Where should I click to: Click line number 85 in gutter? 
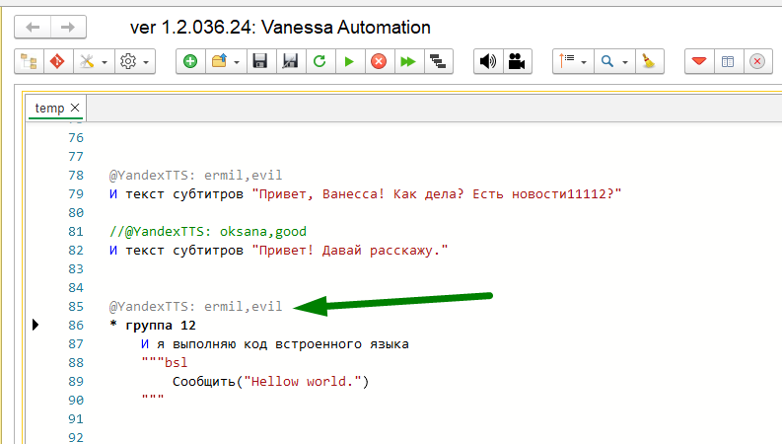[x=76, y=306]
